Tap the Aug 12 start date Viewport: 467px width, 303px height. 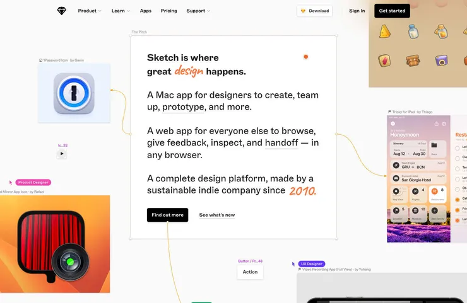(x=399, y=154)
